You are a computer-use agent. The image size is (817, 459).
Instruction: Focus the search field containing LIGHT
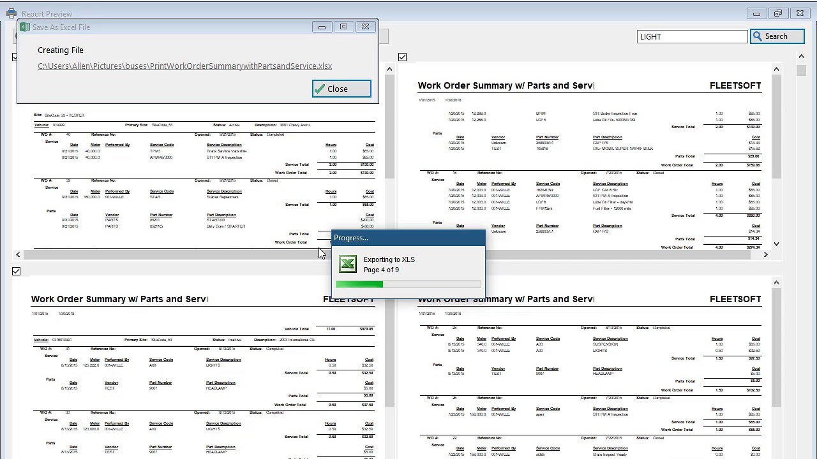pyautogui.click(x=692, y=36)
